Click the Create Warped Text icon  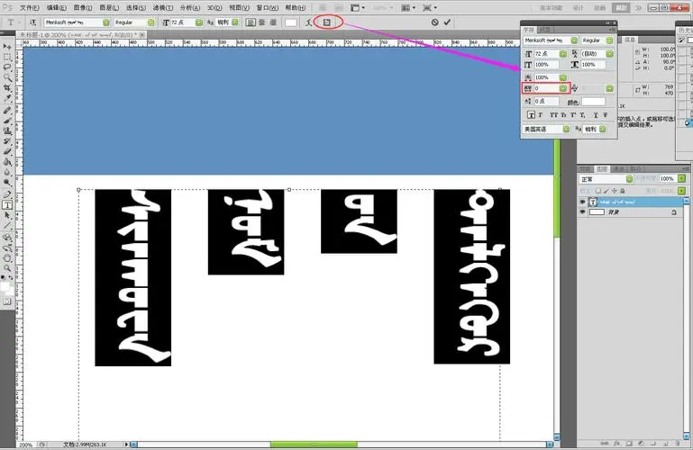pyautogui.click(x=309, y=22)
